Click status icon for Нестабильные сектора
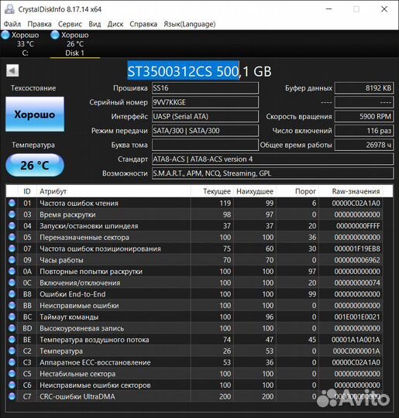 tap(12, 373)
